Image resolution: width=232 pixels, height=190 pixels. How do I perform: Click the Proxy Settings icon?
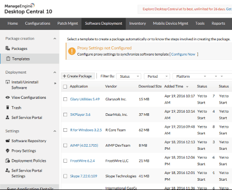(8, 151)
